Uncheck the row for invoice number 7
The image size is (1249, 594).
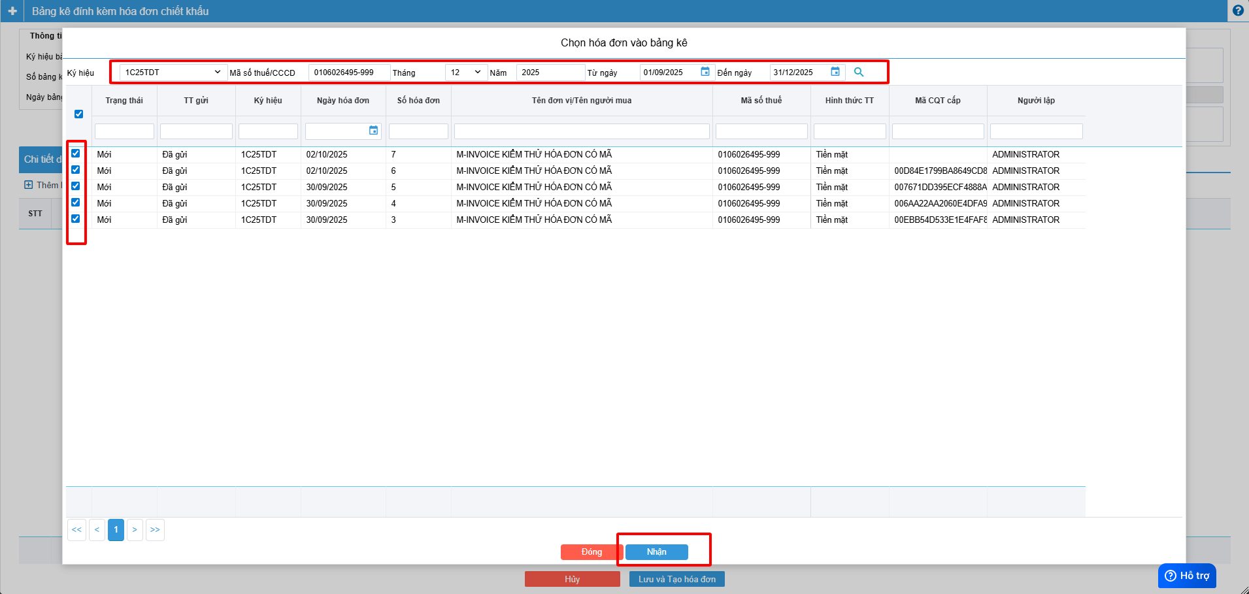[x=76, y=154]
